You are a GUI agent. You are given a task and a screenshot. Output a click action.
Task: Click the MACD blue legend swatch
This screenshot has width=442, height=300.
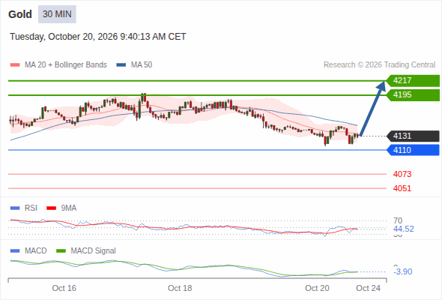(x=15, y=251)
